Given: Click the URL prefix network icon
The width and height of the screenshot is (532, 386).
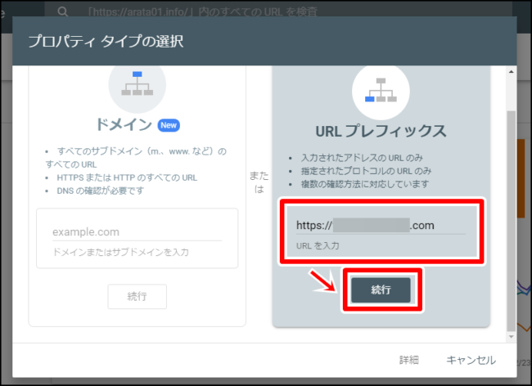Looking at the screenshot, I should tap(381, 90).
